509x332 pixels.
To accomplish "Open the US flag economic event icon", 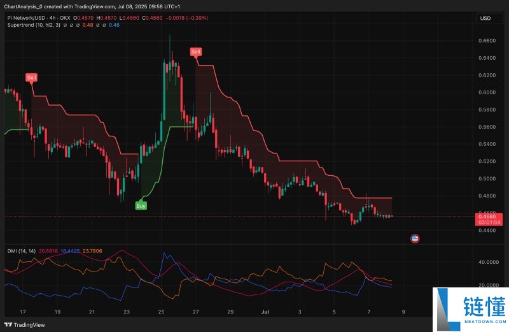I will 415,239.
